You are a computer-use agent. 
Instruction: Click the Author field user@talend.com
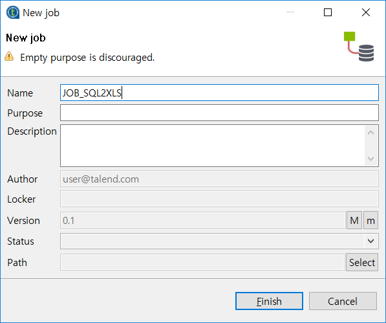[219, 179]
